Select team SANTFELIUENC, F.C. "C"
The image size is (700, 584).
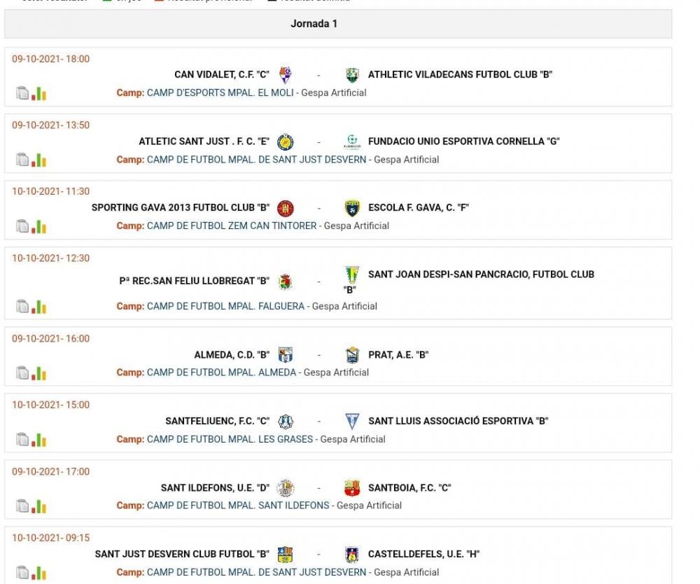point(218,421)
